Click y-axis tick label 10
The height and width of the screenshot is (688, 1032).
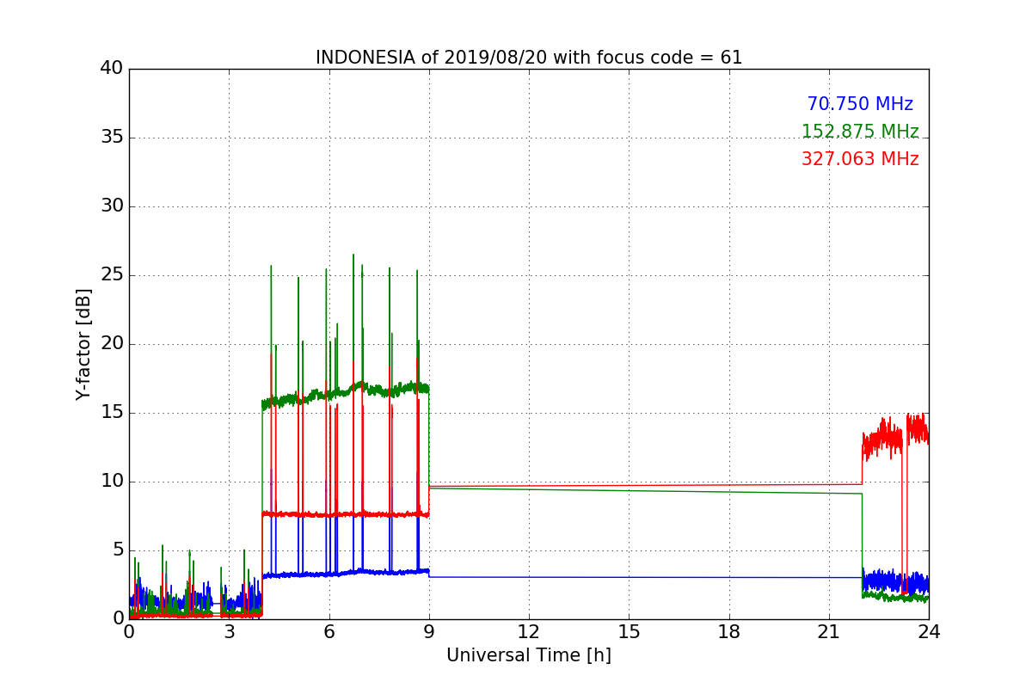click(112, 482)
